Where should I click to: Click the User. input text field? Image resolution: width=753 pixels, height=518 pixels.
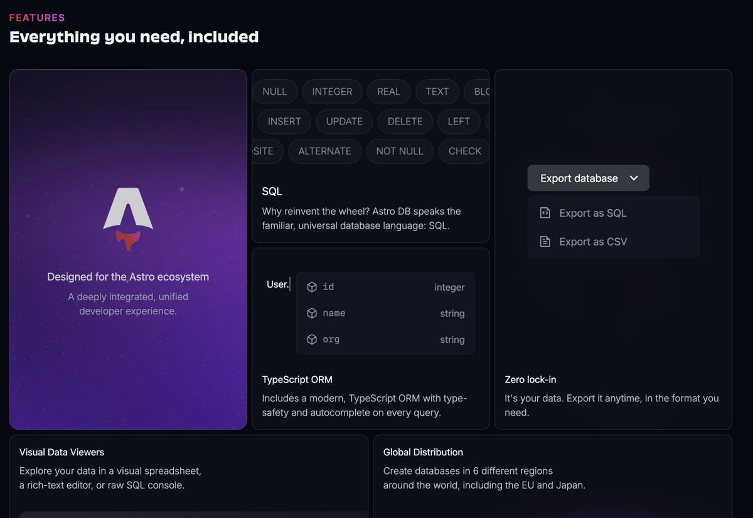click(x=278, y=284)
